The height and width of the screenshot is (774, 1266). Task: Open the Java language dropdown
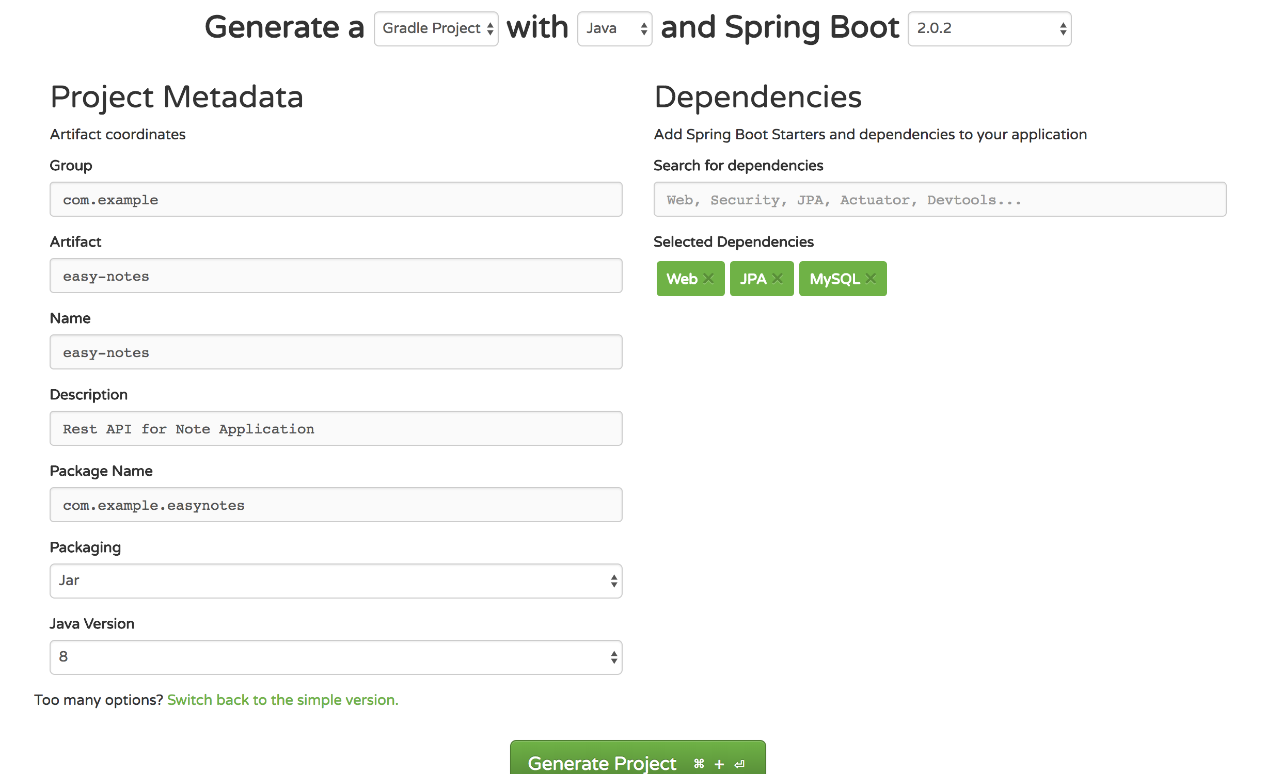click(614, 29)
